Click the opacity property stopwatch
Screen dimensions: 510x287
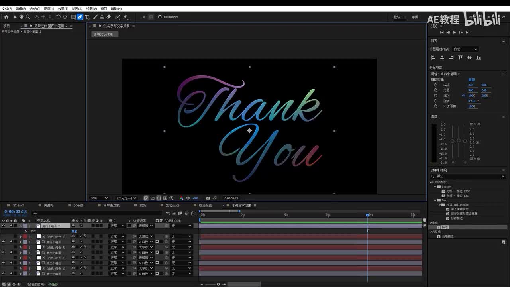click(x=435, y=106)
